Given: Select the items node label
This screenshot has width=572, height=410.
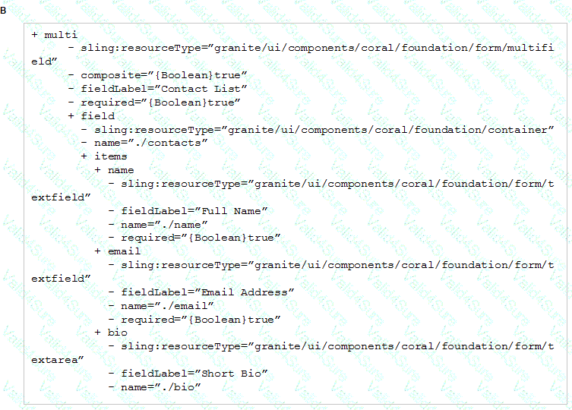Looking at the screenshot, I should (x=111, y=156).
